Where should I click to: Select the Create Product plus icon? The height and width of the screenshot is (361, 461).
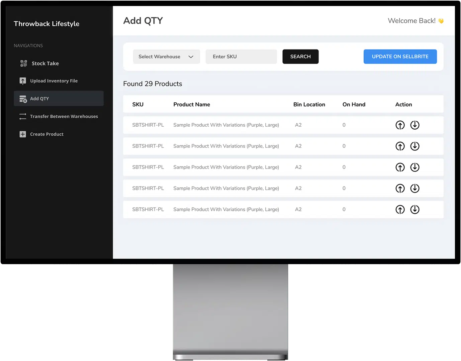(x=22, y=134)
